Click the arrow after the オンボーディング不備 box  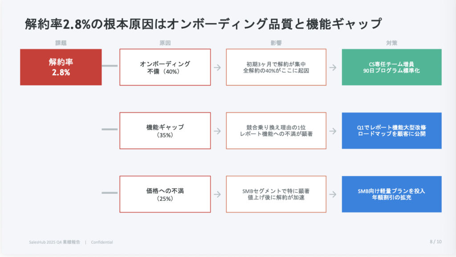click(217, 67)
